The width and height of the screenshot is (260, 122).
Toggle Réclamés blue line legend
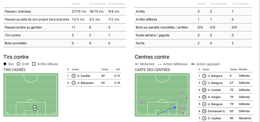137,64
